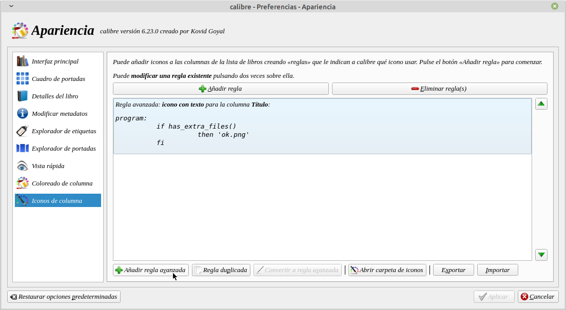This screenshot has height=310, width=566.
Task: Cancel the preferences dialog with Cancelar
Action: 538,297
